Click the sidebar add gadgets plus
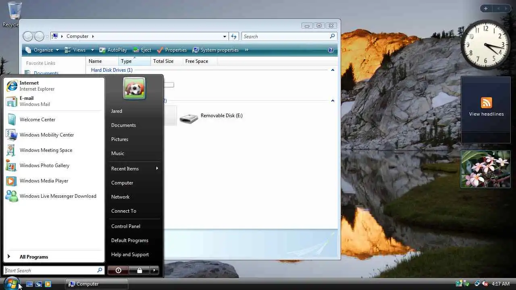This screenshot has width=516, height=290. (486, 8)
